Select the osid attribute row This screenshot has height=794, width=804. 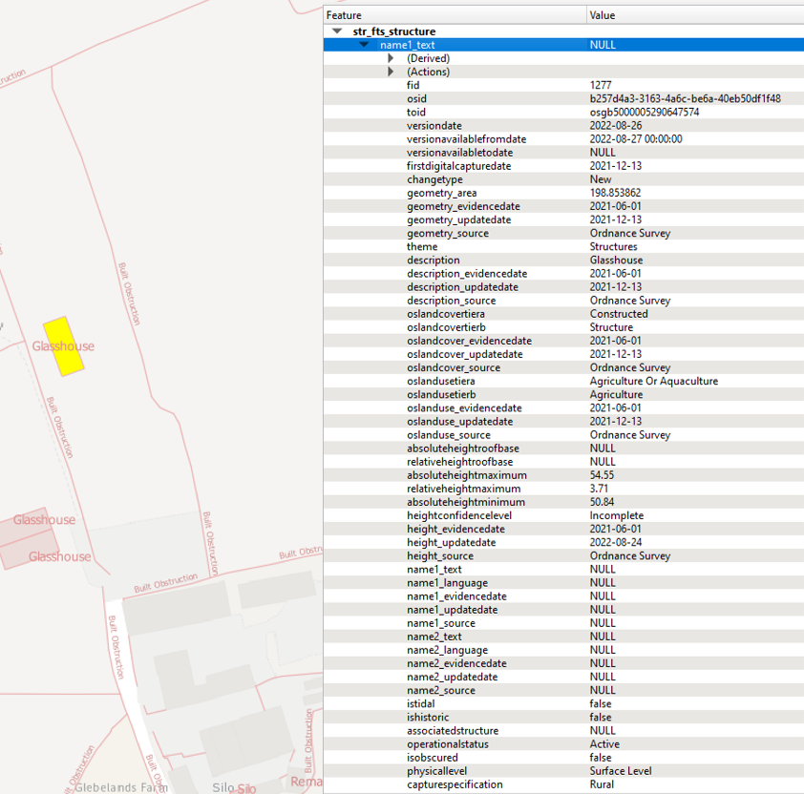[x=416, y=98]
